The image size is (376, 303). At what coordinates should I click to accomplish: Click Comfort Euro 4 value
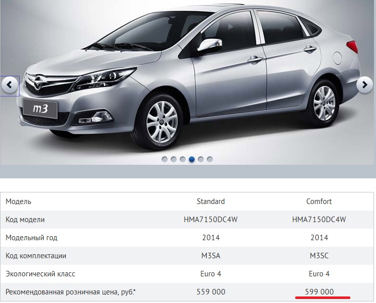click(319, 274)
